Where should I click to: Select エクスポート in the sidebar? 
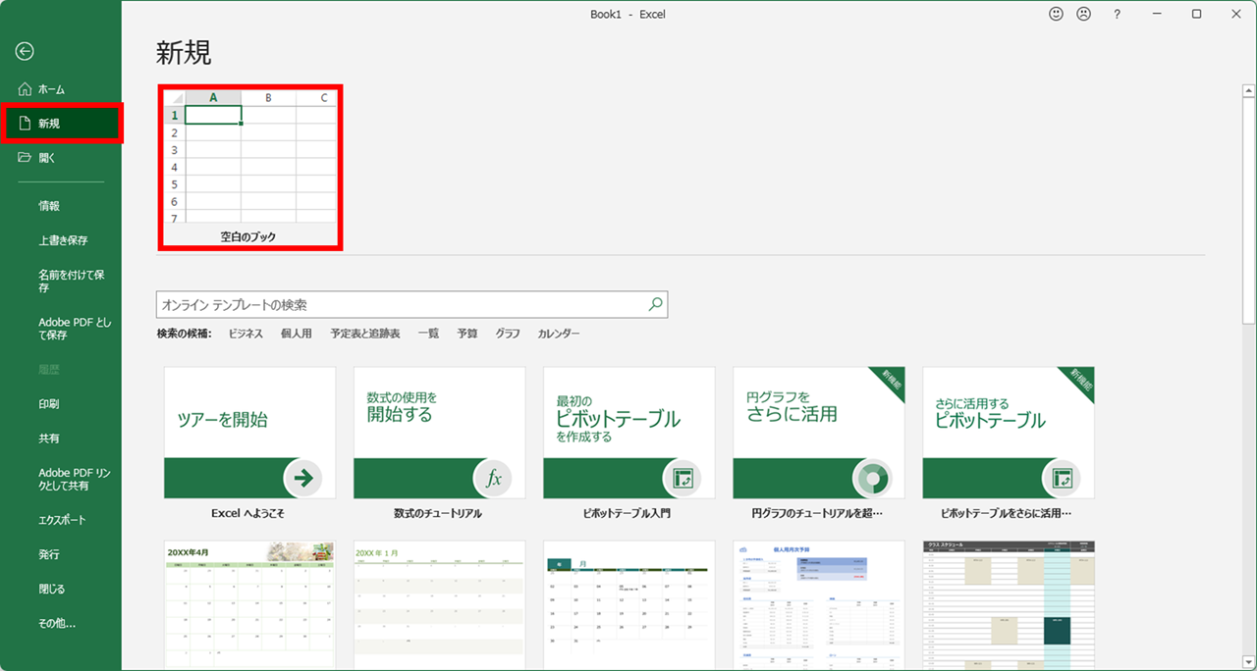62,520
